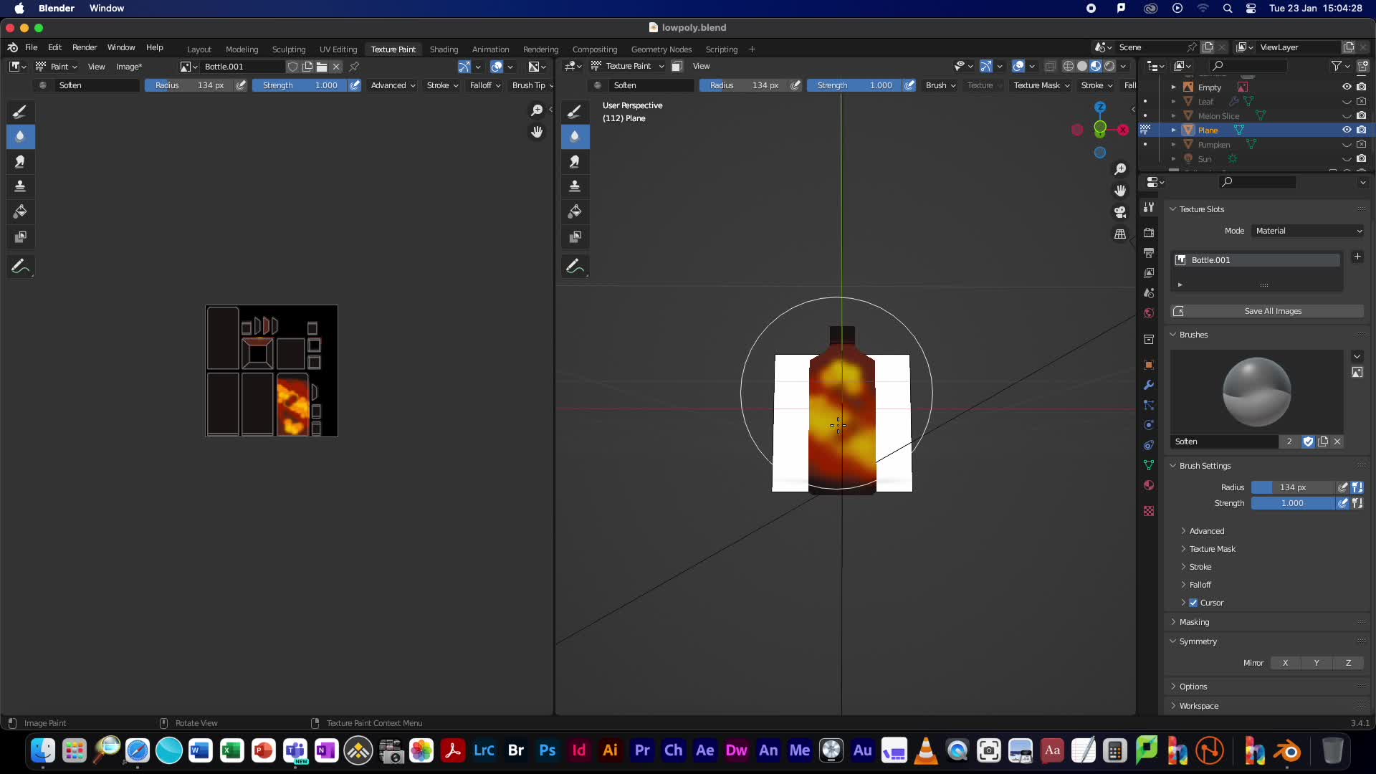
Task: Select the Fill bucket tool in 3D viewport
Action: coord(575,211)
